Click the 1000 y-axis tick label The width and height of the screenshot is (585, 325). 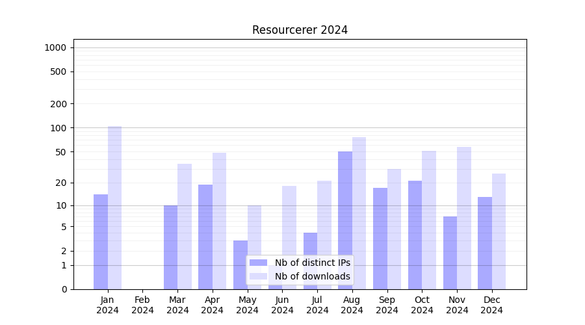55,47
